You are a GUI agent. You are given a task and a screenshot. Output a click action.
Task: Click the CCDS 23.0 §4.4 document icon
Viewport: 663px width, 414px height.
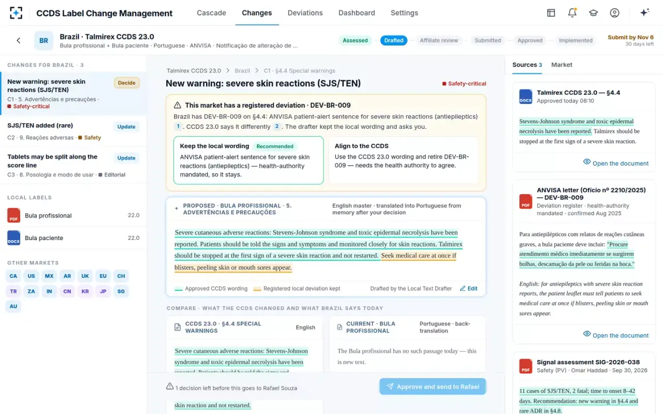click(x=177, y=327)
